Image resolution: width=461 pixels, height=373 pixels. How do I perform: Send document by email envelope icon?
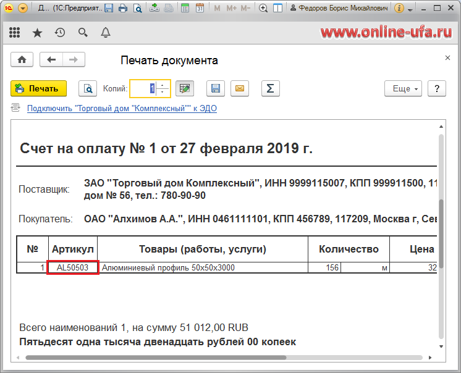pyautogui.click(x=240, y=88)
